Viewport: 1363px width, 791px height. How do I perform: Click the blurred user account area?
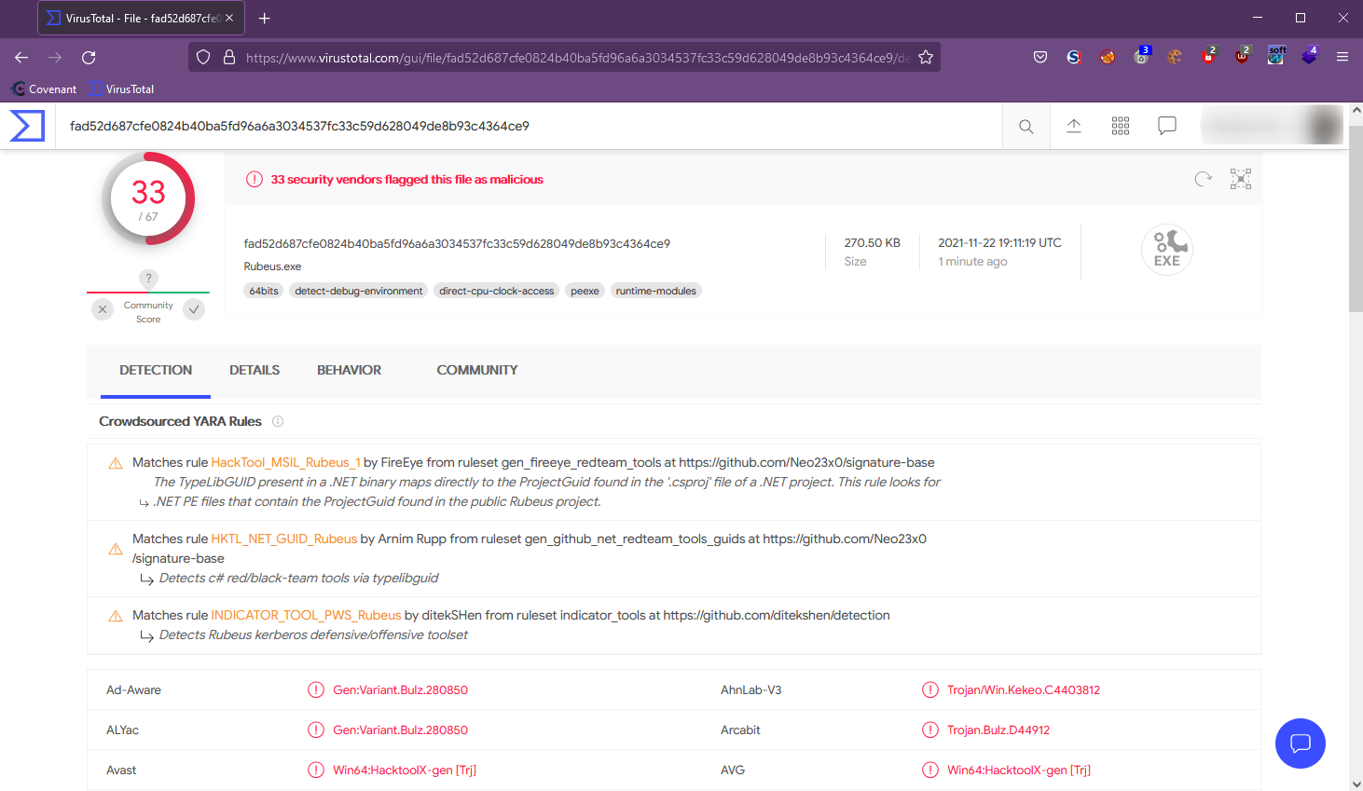pos(1273,126)
